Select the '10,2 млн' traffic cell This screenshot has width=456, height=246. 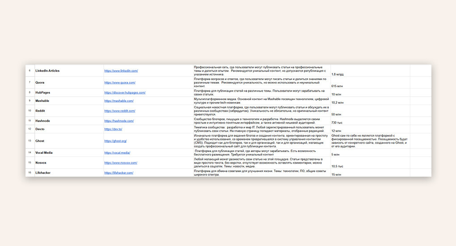click(370, 101)
